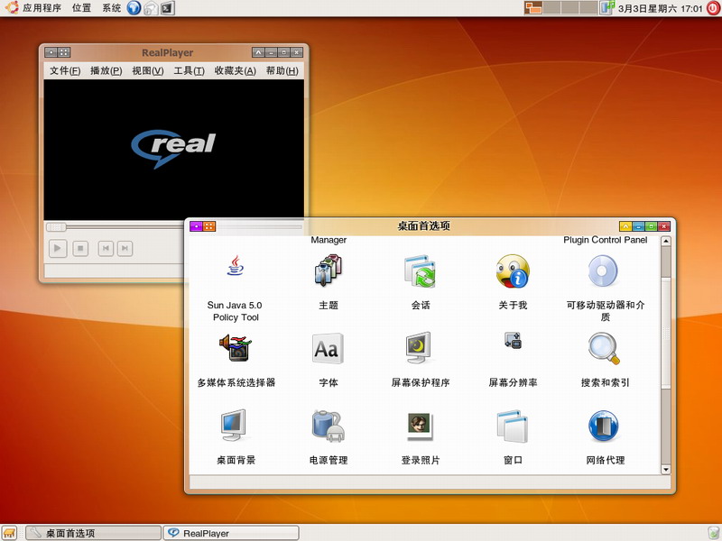Click the RealPlayer Play button
The image size is (722, 541).
pyautogui.click(x=58, y=249)
